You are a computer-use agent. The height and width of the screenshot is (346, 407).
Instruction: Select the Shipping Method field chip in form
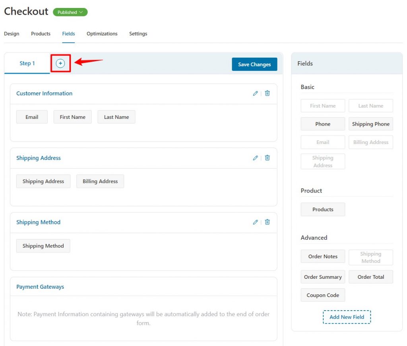point(43,246)
